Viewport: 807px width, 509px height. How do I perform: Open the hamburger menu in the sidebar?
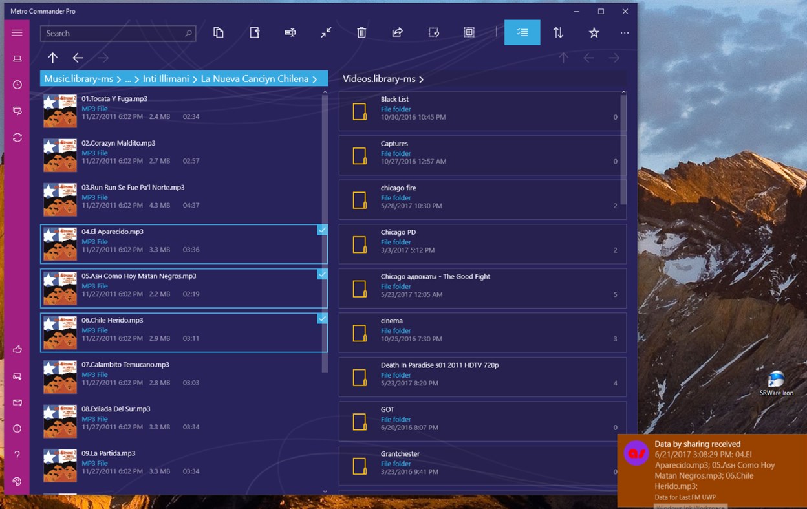[17, 33]
